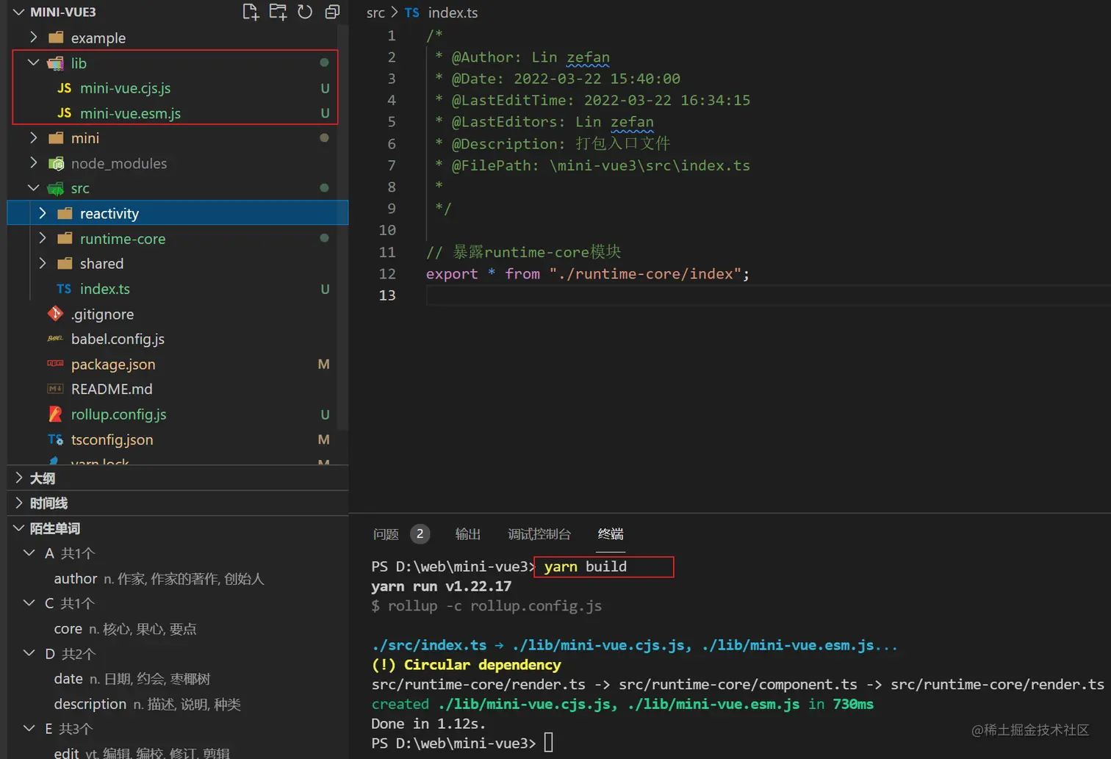The image size is (1111, 759).
Task: Collapse the 'A 共1个' word group
Action: coord(29,553)
